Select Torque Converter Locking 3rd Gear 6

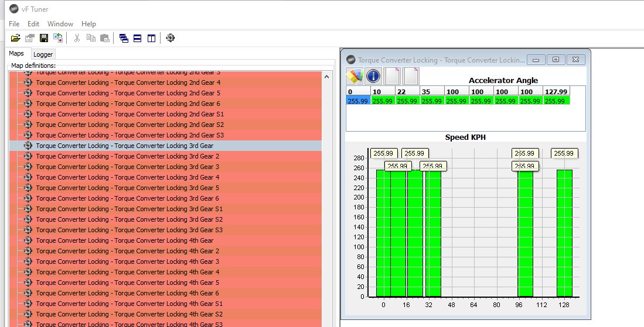(165, 198)
